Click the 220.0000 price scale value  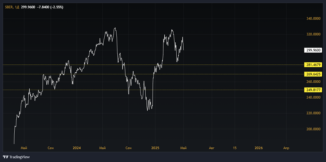(313, 113)
